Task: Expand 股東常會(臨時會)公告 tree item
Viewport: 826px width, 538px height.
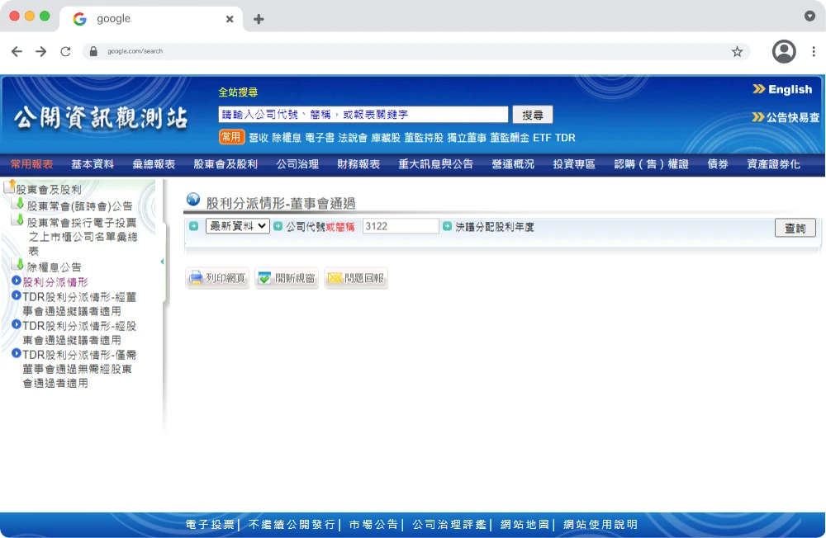Action: pyautogui.click(x=79, y=205)
